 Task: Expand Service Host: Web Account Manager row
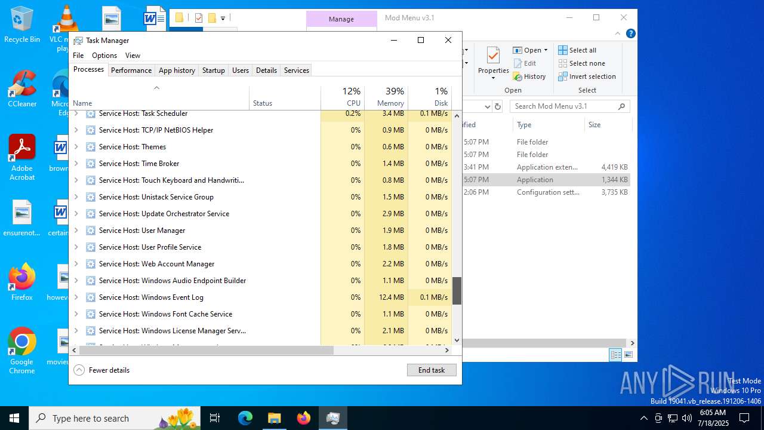tap(76, 264)
